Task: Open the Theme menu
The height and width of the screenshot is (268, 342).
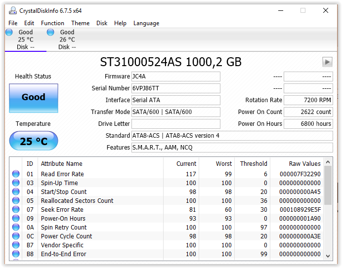Action: tap(80, 23)
